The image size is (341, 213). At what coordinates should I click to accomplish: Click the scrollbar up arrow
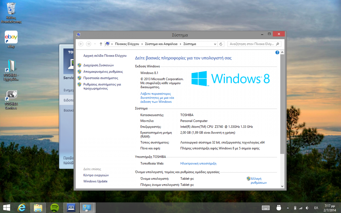[282, 52]
